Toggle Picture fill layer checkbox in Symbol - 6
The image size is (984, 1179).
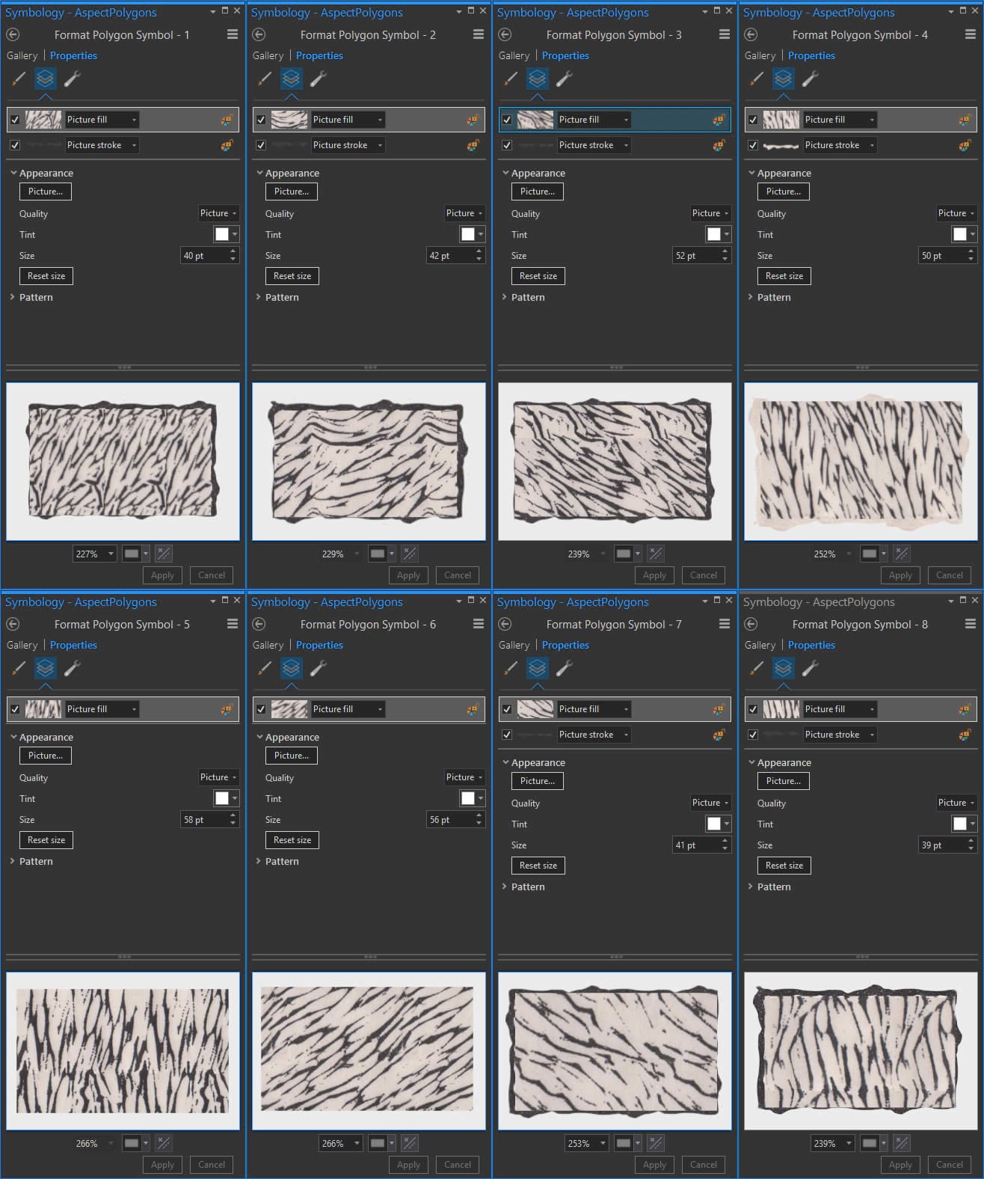click(261, 709)
